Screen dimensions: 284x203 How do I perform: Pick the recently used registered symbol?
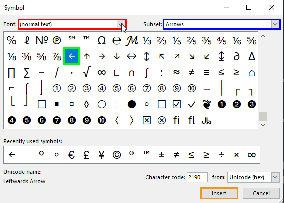click(x=132, y=155)
